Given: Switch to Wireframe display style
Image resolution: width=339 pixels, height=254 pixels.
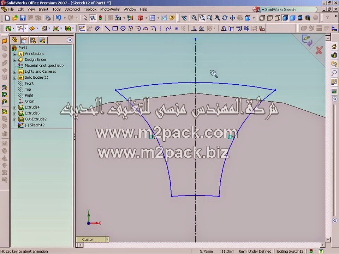Looking at the screenshot, I should (x=262, y=18).
